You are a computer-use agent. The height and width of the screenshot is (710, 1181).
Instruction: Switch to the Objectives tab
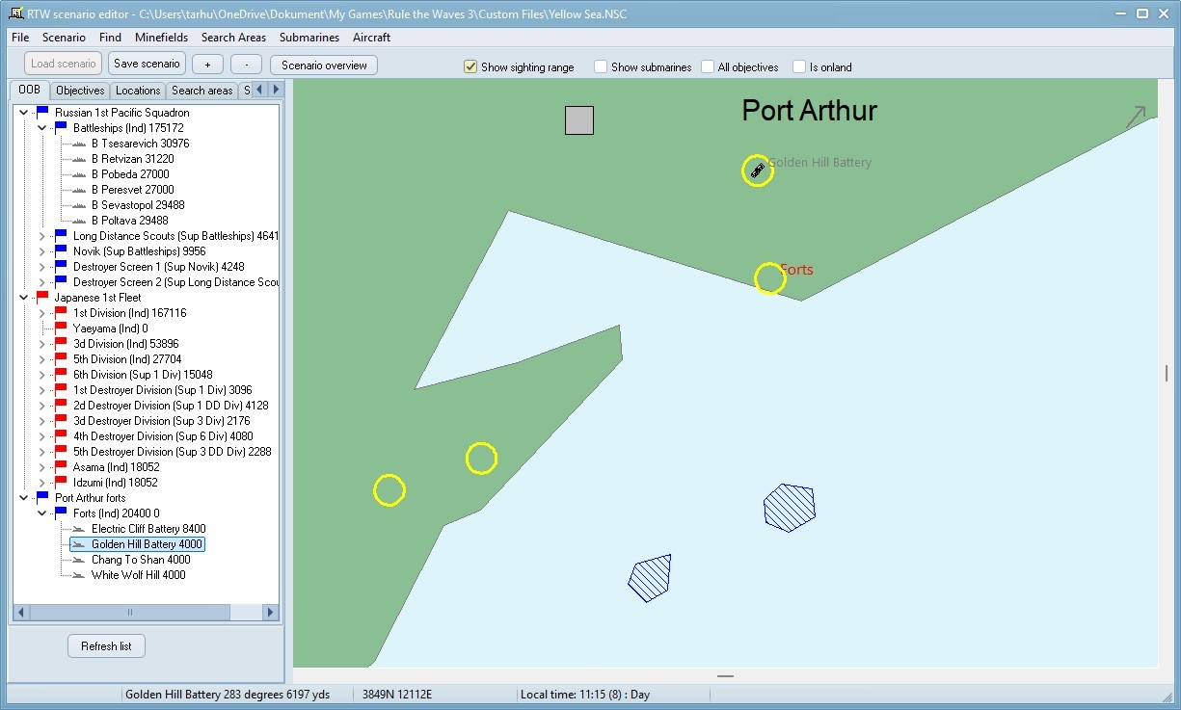point(80,91)
